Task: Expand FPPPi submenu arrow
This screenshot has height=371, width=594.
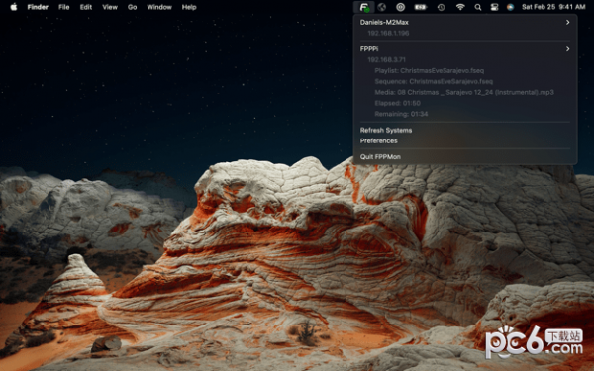Action: pos(567,49)
